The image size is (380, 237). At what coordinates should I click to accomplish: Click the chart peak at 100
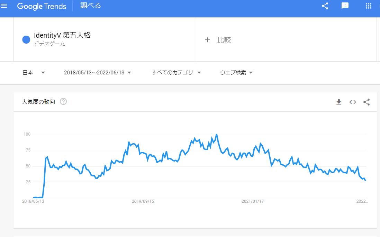(x=216, y=134)
